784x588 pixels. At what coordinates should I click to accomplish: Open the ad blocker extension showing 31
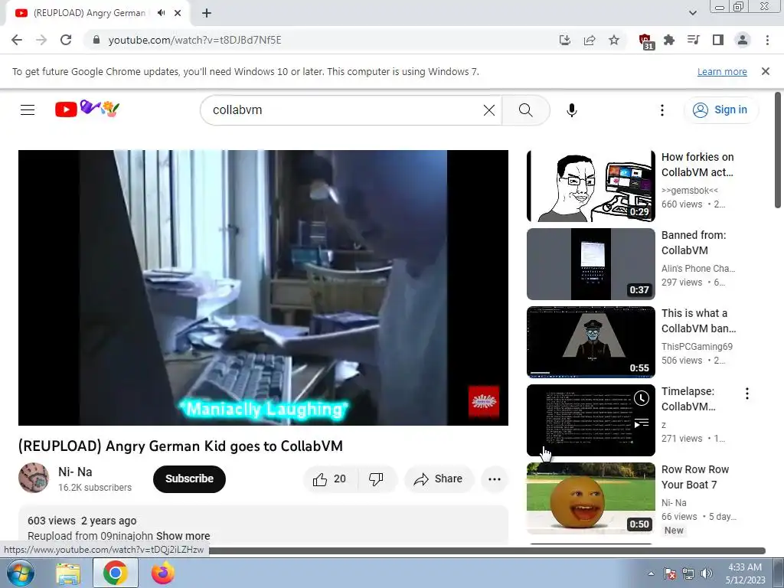coord(645,41)
